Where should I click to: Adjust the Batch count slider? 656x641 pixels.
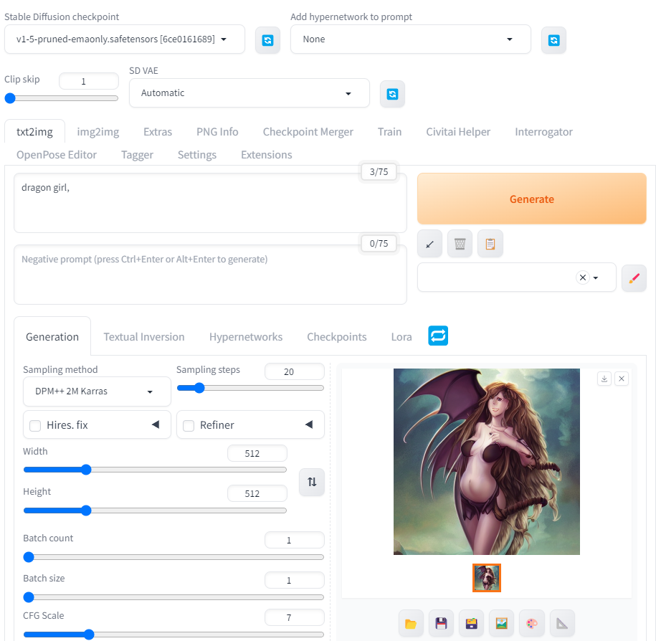(173, 557)
